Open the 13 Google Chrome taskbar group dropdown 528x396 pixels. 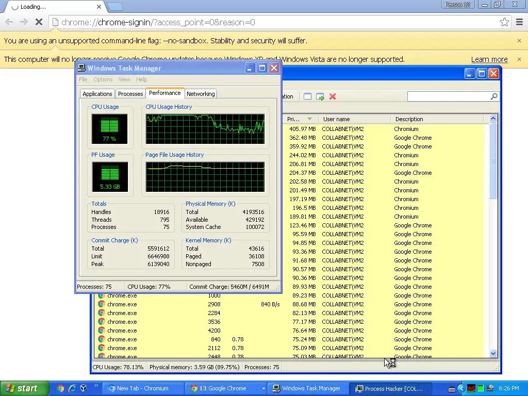click(263, 389)
